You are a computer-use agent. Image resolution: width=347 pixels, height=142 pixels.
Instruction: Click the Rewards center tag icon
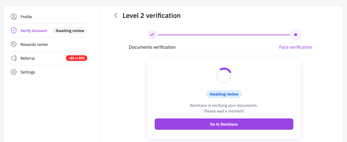13,44
